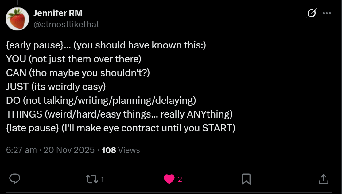Unlike the post via pink heart
The width and height of the screenshot is (342, 194).
pos(169,179)
